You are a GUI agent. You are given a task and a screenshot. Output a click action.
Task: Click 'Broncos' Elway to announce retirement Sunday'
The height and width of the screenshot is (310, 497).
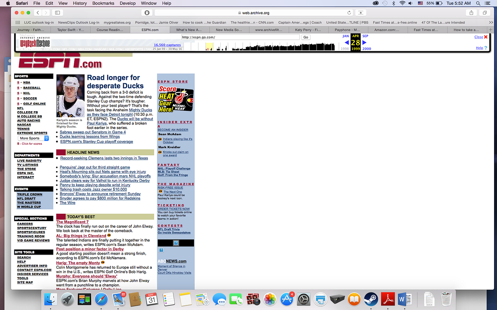tap(100, 194)
